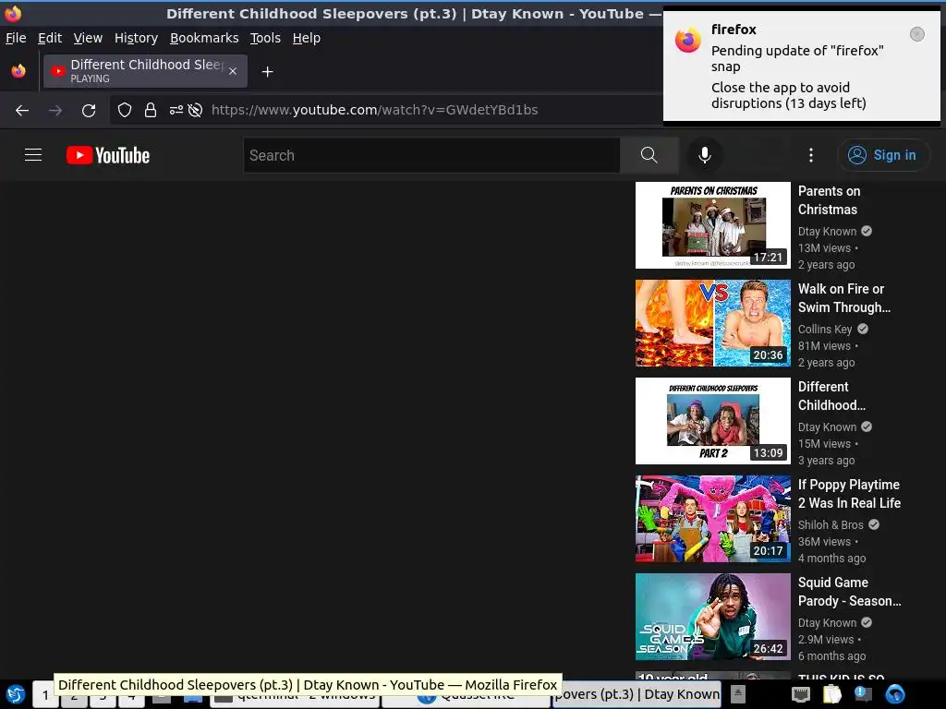The height and width of the screenshot is (709, 946).
Task: Open the tracking protection shield icon
Action: [125, 110]
